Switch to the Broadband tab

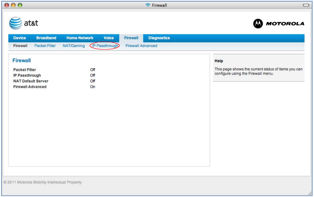pyautogui.click(x=46, y=38)
